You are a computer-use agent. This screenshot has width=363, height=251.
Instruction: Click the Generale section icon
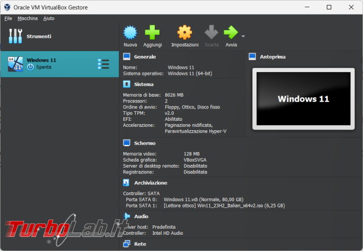(127, 56)
